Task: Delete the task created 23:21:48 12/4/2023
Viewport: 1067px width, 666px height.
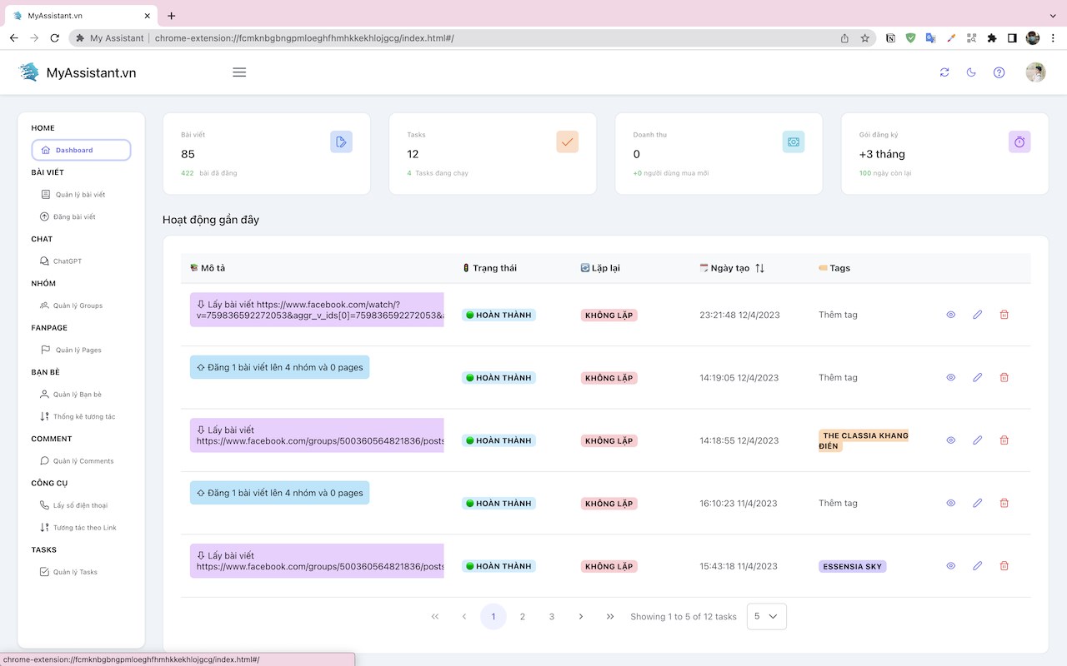Action: pyautogui.click(x=1004, y=315)
